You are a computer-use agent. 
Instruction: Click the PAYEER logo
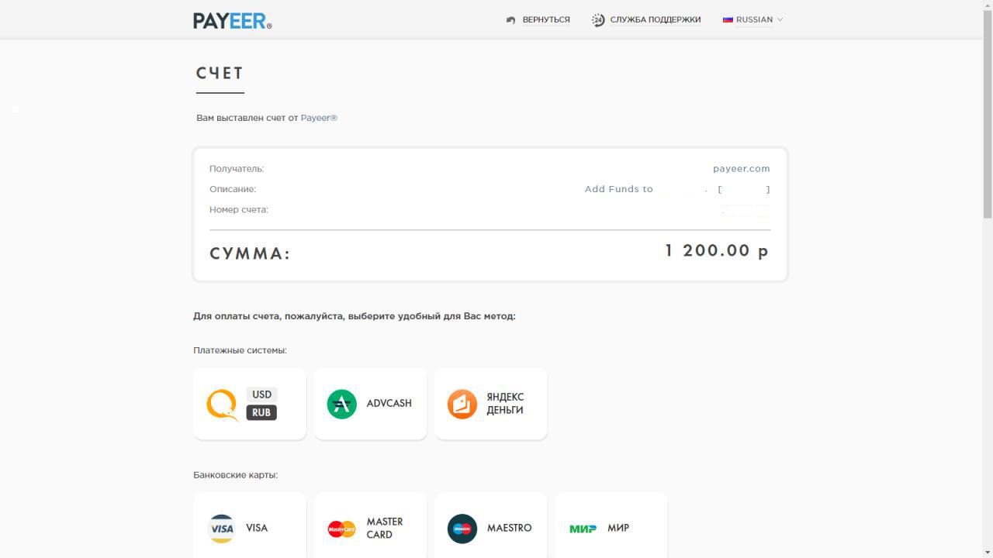[x=232, y=20]
